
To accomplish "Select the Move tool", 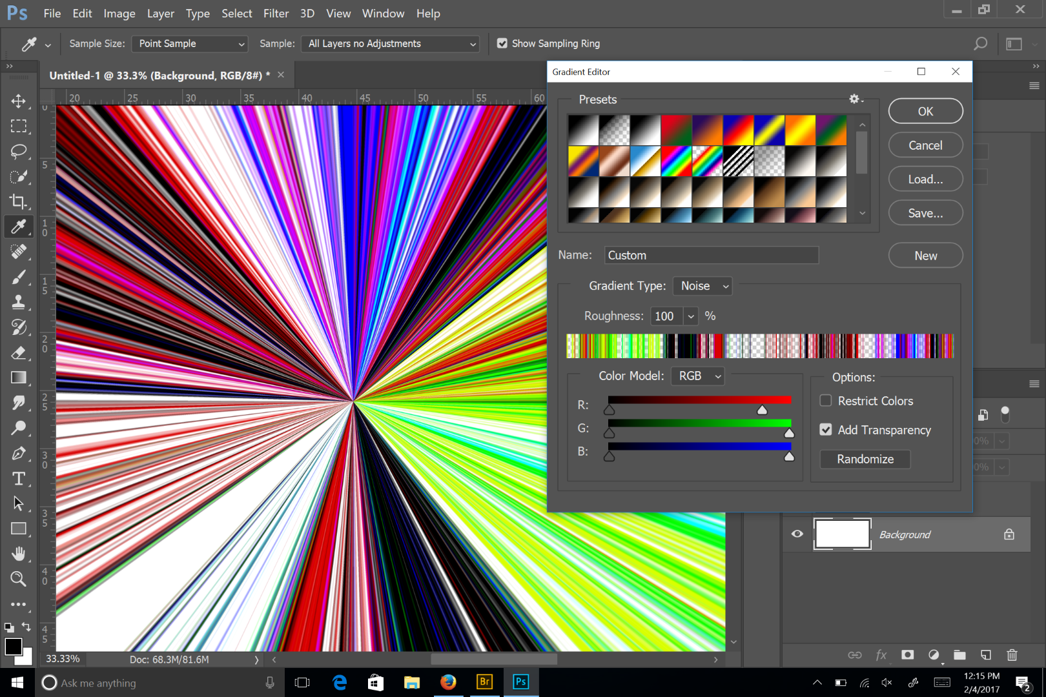I will [18, 101].
